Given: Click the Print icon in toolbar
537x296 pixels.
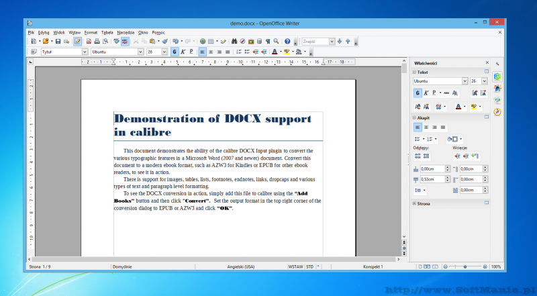Looking at the screenshot, I should [97, 42].
